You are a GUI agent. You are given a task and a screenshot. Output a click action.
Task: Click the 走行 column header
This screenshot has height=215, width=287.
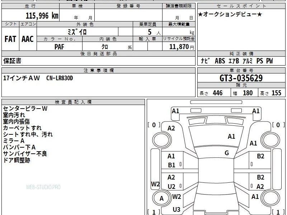30,6
